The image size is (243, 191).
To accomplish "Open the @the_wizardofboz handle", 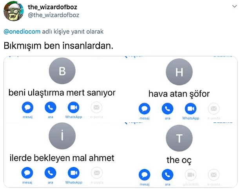I will (x=53, y=15).
